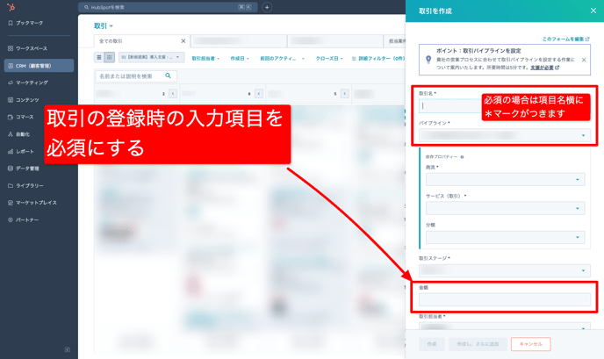This screenshot has width=604, height=359.
Task: Open the 分類 dropdown
Action: click(505, 237)
